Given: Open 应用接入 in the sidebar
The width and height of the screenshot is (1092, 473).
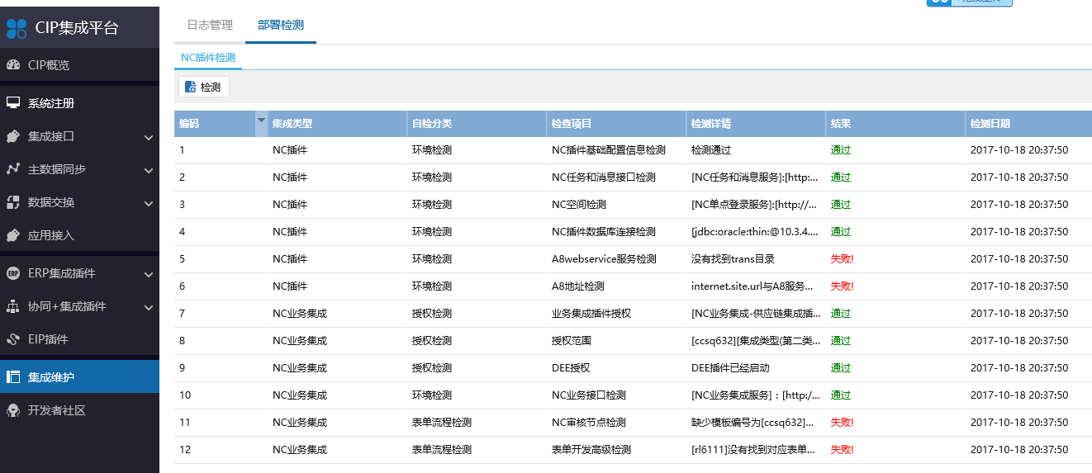Looking at the screenshot, I should [79, 235].
